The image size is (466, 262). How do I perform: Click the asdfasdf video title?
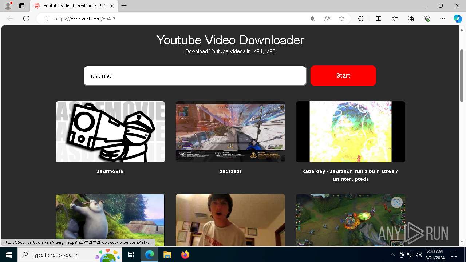230,171
